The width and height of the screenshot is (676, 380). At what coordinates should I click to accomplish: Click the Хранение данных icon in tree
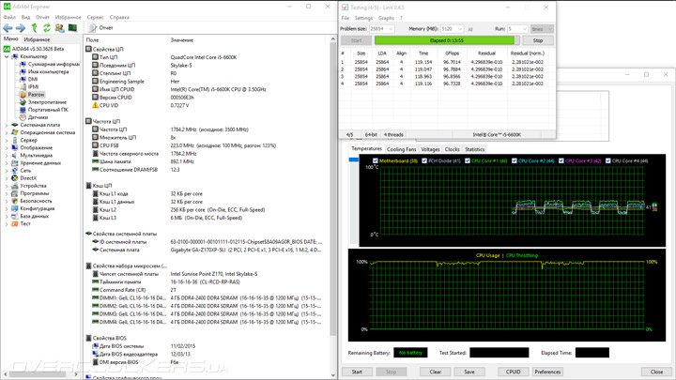(15, 163)
